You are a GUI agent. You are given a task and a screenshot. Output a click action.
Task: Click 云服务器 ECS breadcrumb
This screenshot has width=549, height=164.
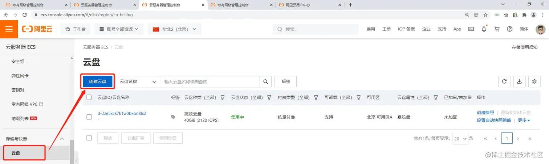(x=96, y=47)
